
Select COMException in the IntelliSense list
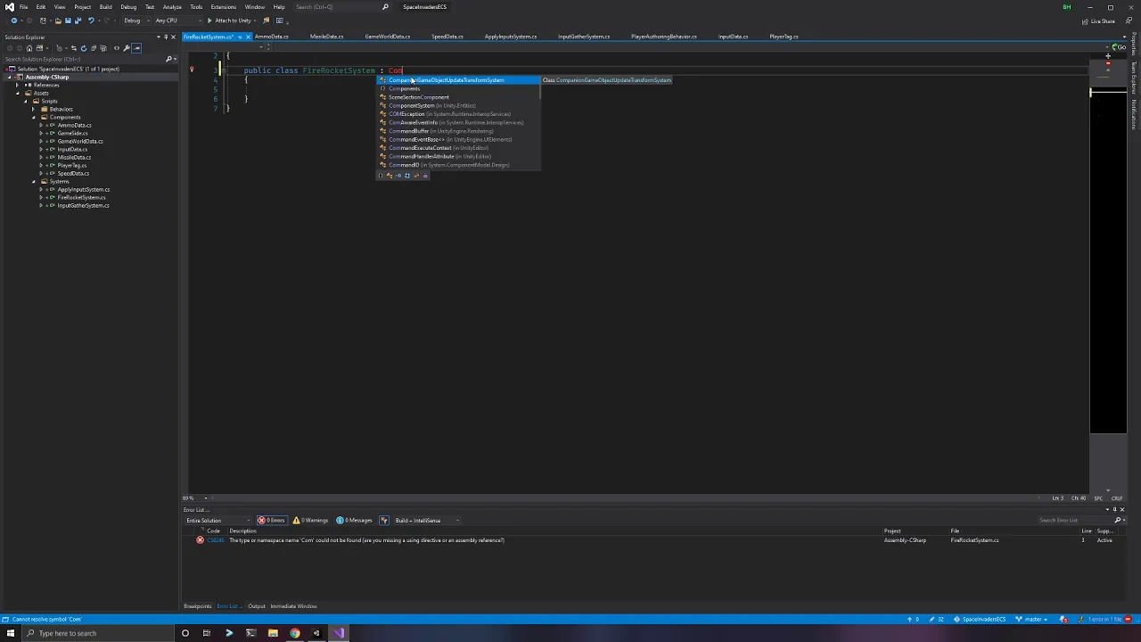458,114
